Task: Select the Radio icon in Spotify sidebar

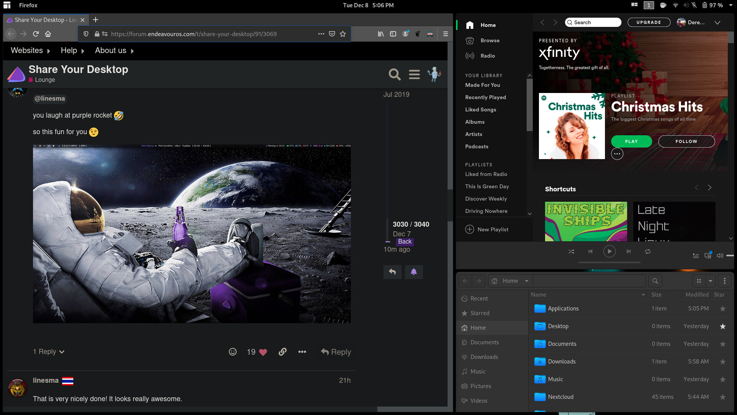Action: [x=470, y=56]
